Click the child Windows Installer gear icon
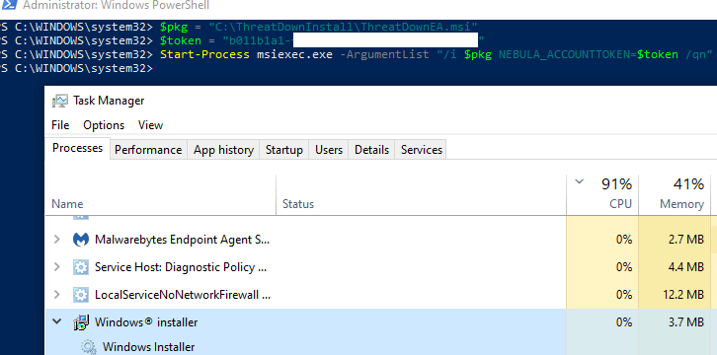717x355 pixels. click(88, 347)
